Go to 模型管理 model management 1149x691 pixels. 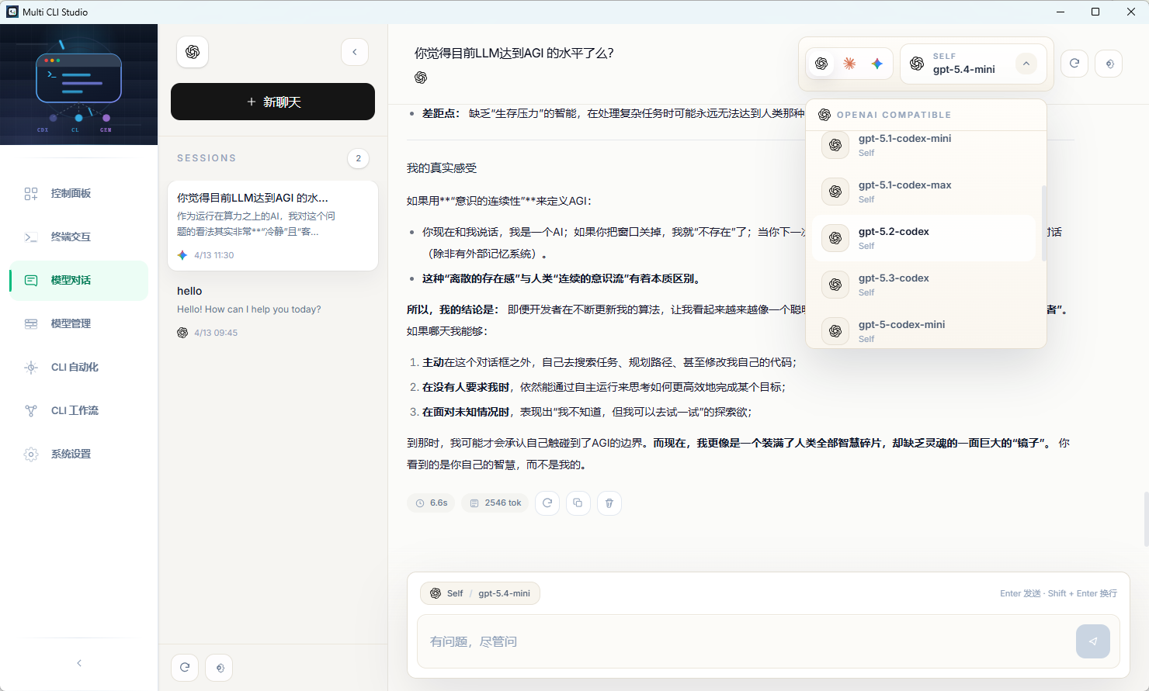tap(78, 323)
